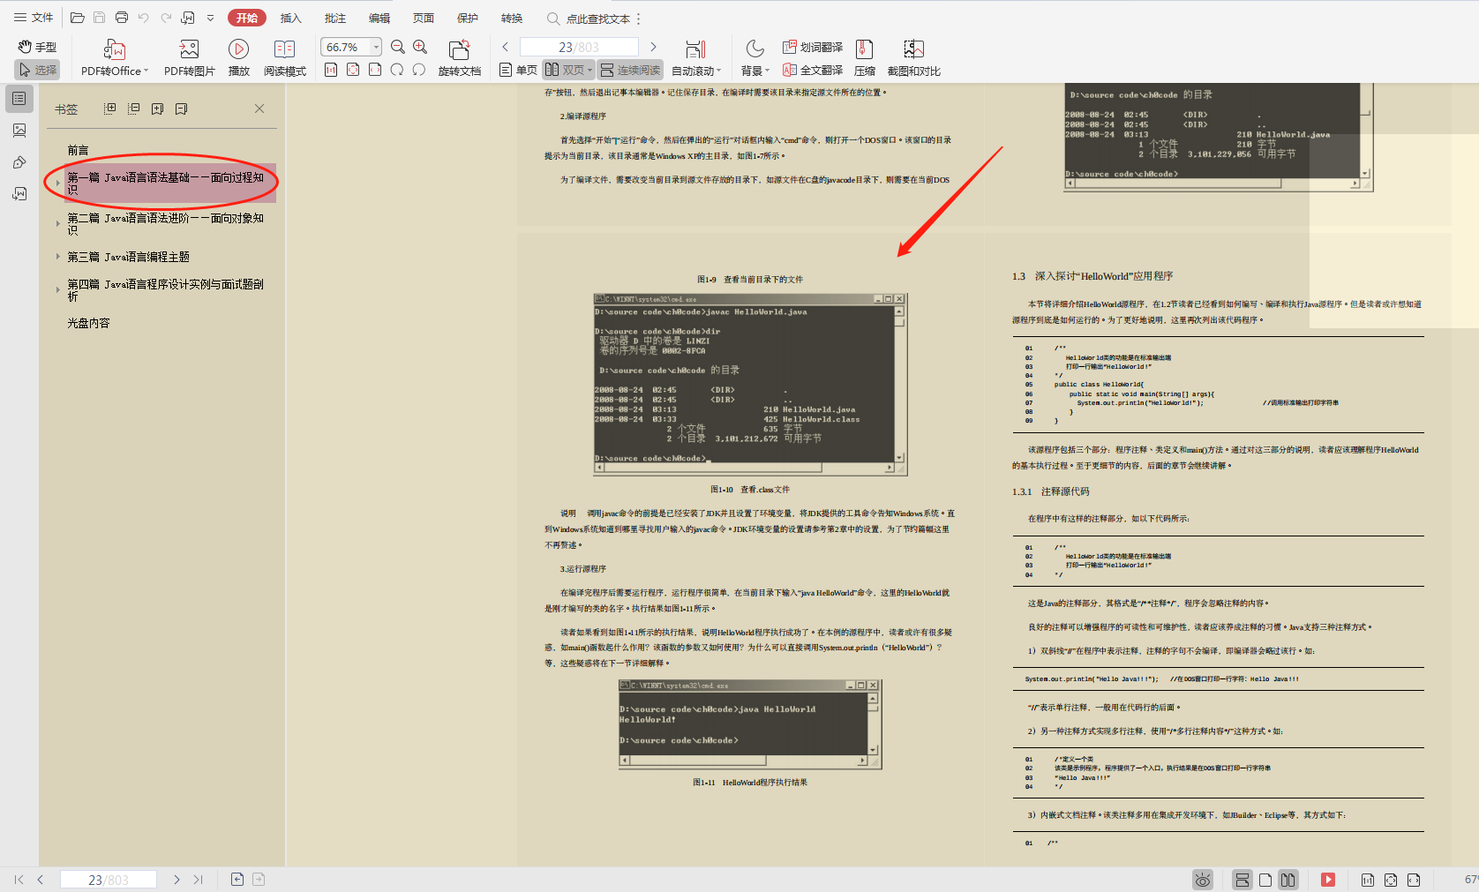Open the PDF转Office converter

(x=115, y=58)
